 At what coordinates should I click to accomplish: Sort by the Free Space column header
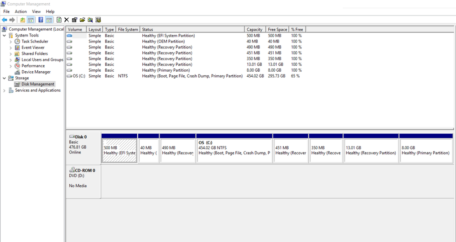click(x=277, y=29)
